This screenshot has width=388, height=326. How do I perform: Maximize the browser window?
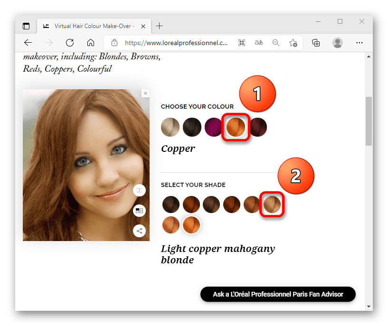coord(340,21)
